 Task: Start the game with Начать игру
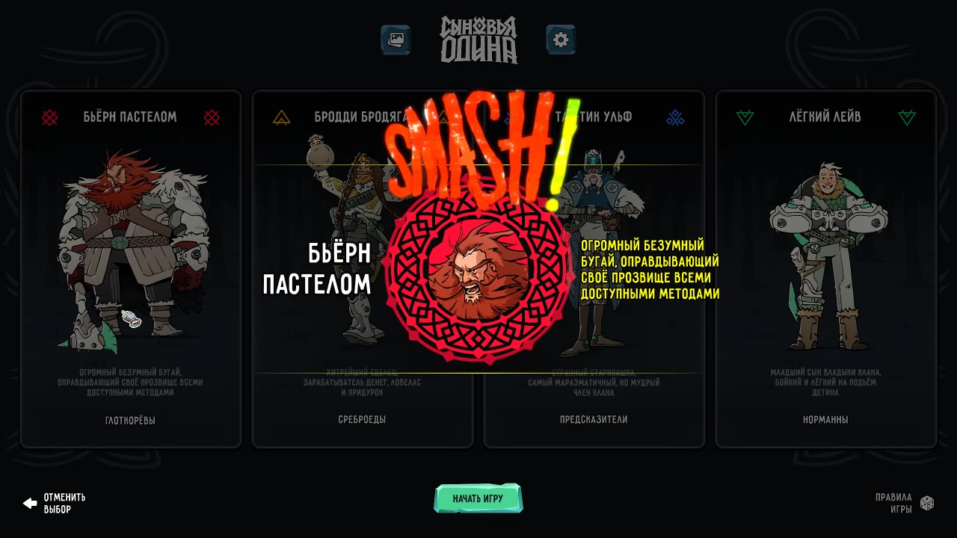(478, 498)
